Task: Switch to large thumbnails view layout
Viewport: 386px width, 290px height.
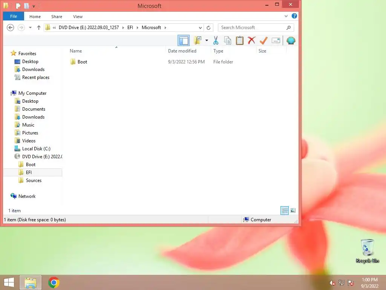Action: coord(293,210)
